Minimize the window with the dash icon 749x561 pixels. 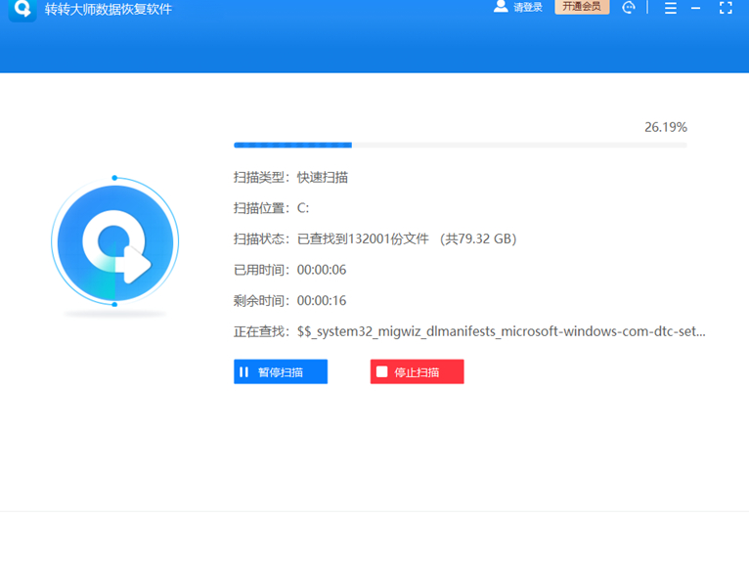(x=695, y=8)
